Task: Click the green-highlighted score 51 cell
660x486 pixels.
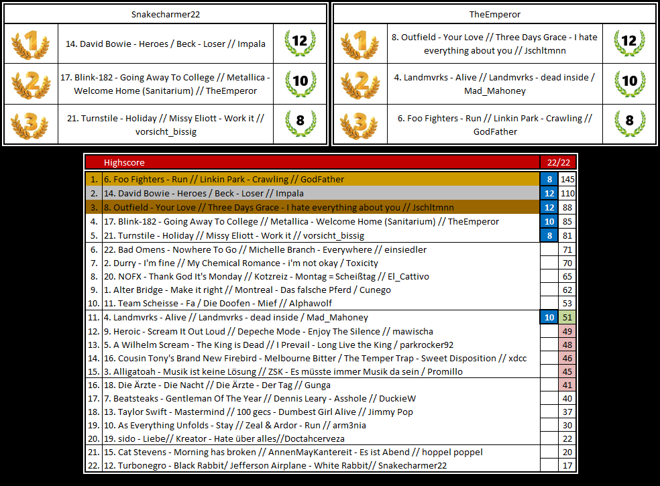Action: (x=567, y=317)
